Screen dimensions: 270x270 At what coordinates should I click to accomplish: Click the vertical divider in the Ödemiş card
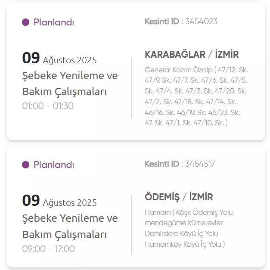tap(132, 225)
